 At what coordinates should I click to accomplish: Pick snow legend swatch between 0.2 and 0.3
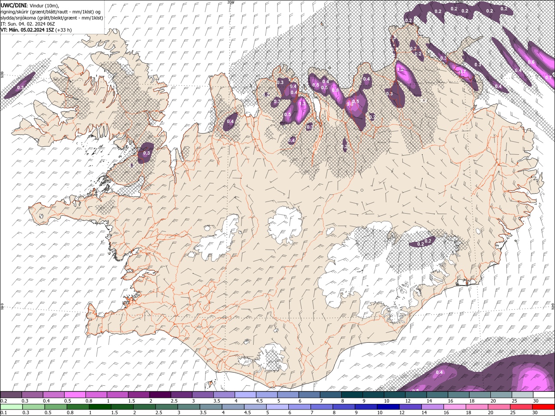(11, 395)
